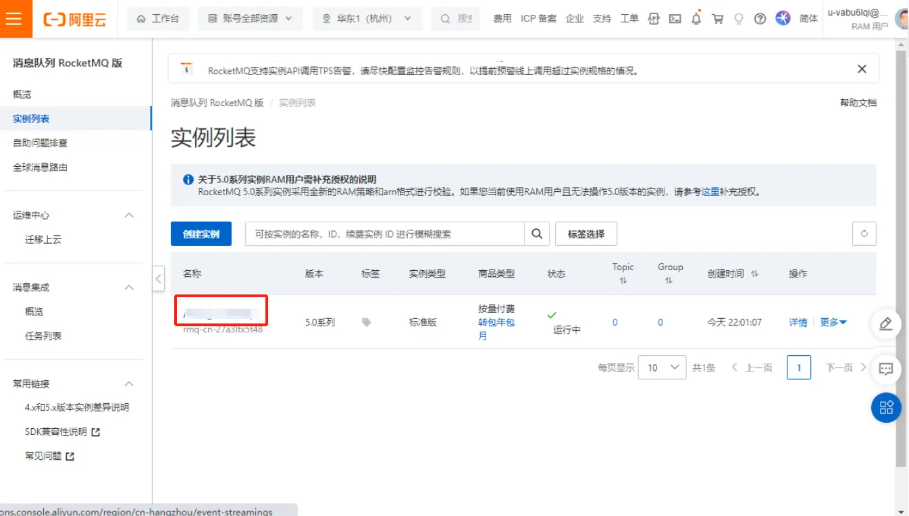Open the floating chat feedback icon

tap(886, 369)
